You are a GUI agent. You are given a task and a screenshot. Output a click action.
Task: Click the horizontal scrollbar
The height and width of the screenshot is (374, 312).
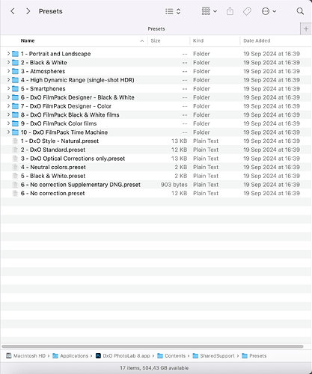(x=153, y=346)
